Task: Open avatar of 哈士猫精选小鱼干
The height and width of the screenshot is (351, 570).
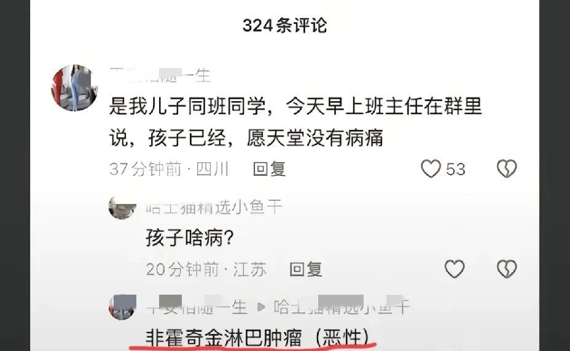Action: [122, 206]
